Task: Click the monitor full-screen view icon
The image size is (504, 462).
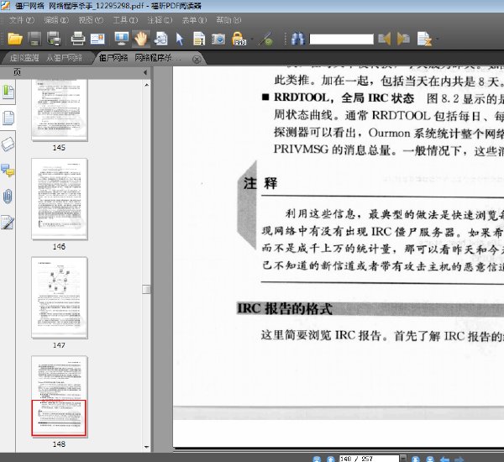Action: (122, 39)
